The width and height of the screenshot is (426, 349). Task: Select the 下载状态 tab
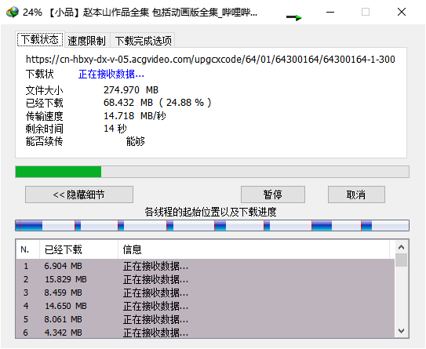[40, 40]
